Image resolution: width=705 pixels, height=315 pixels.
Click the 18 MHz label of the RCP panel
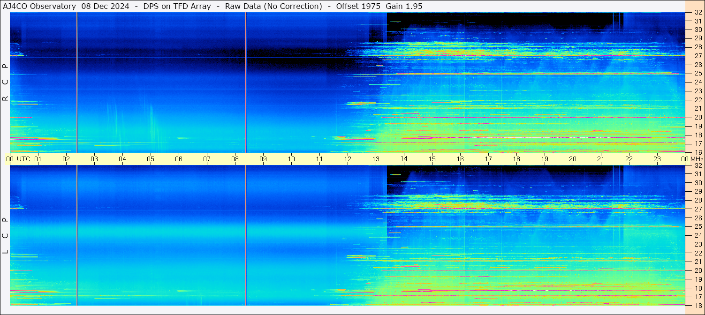coord(697,135)
